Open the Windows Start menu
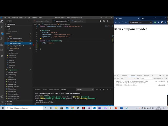 [3, 108]
